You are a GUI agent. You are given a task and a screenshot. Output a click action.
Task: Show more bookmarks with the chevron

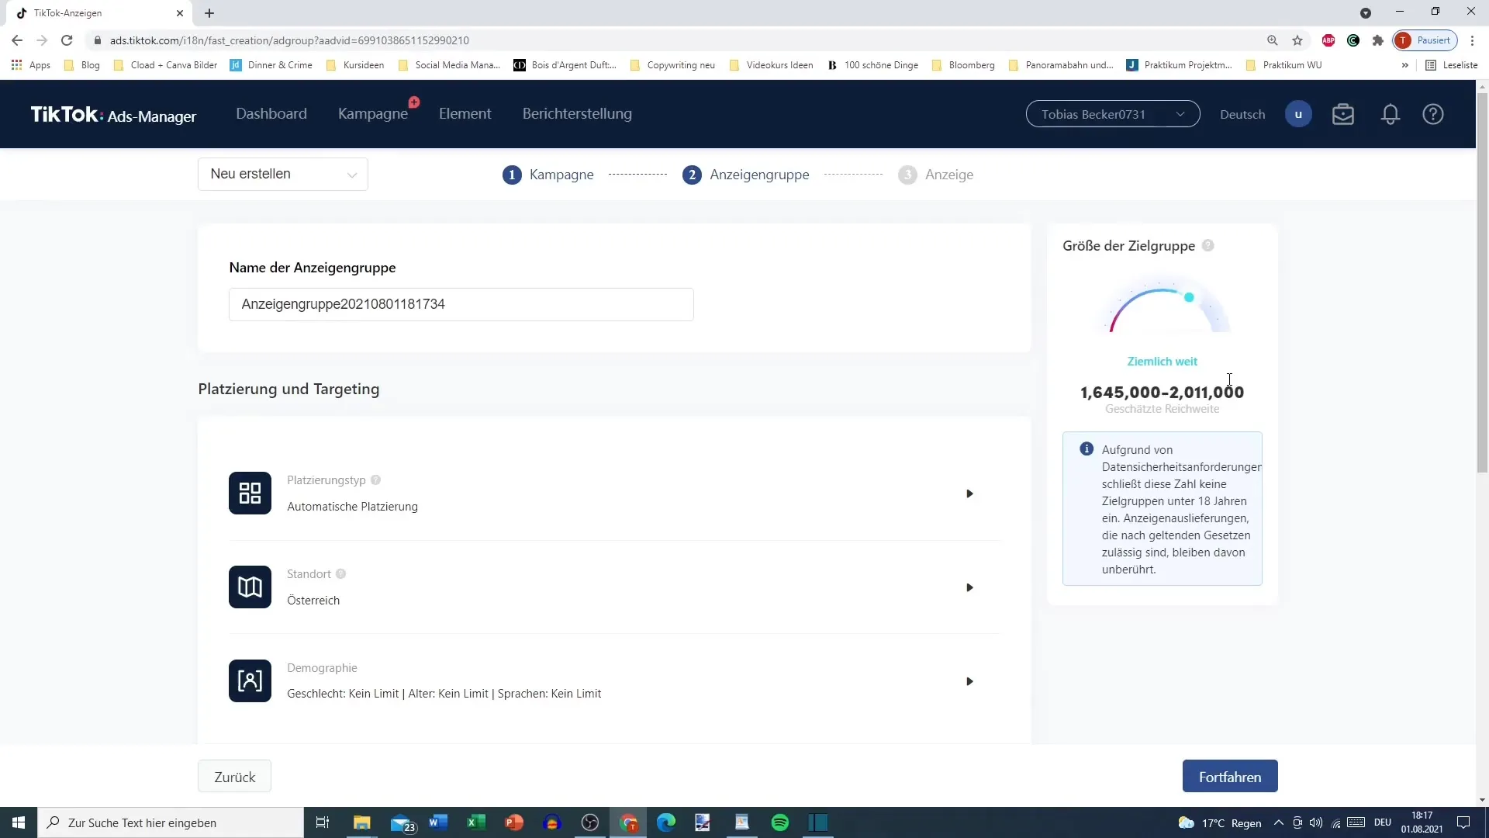click(1405, 65)
